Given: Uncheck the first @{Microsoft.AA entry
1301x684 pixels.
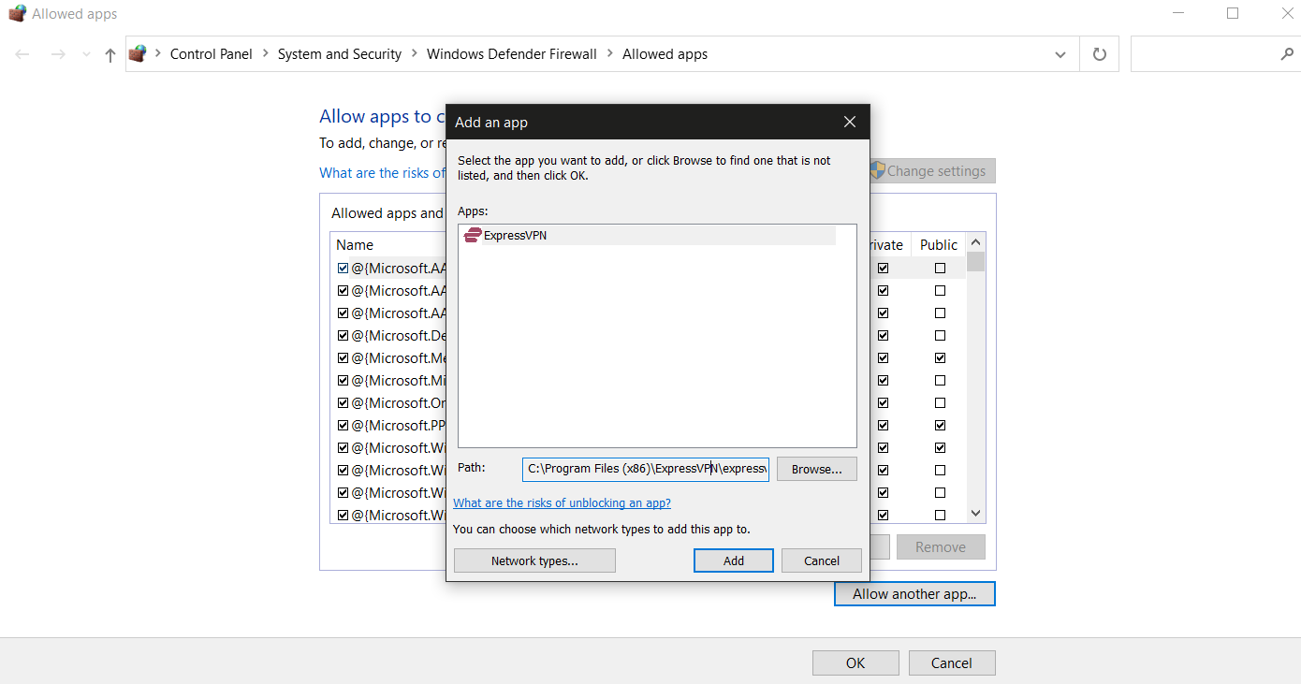Looking at the screenshot, I should point(343,268).
